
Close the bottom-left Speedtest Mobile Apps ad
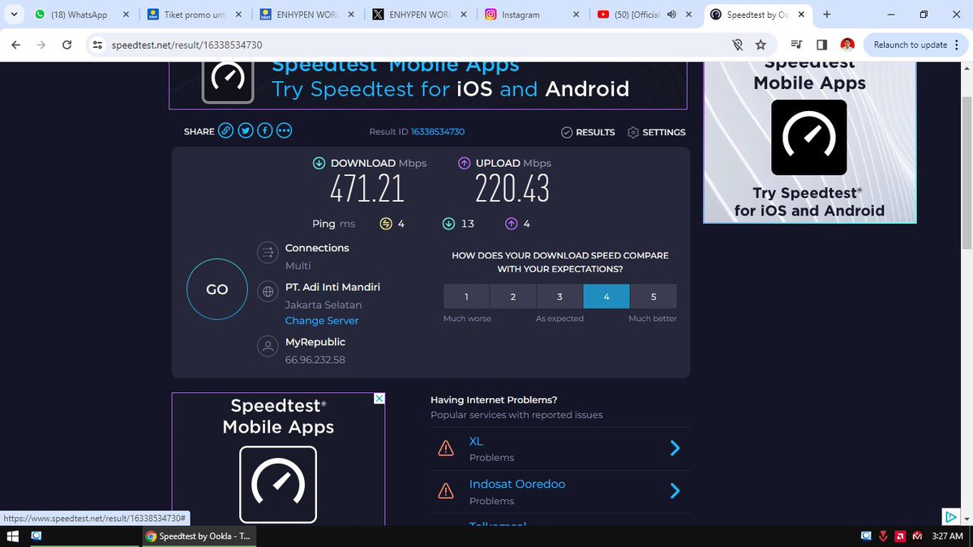pos(379,399)
